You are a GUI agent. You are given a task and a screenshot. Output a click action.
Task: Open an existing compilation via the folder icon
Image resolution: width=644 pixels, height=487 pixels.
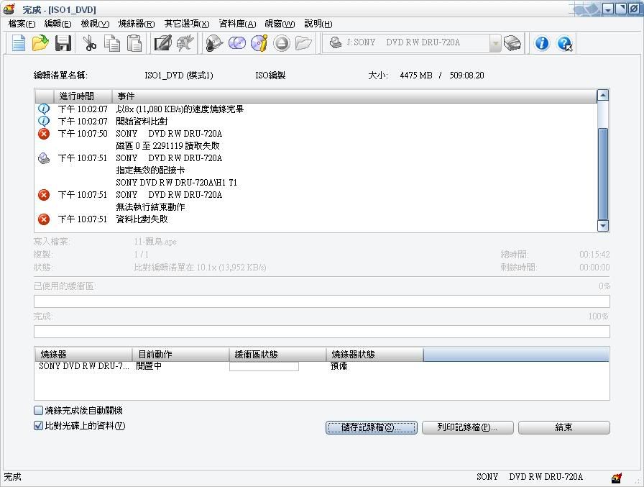[x=40, y=42]
